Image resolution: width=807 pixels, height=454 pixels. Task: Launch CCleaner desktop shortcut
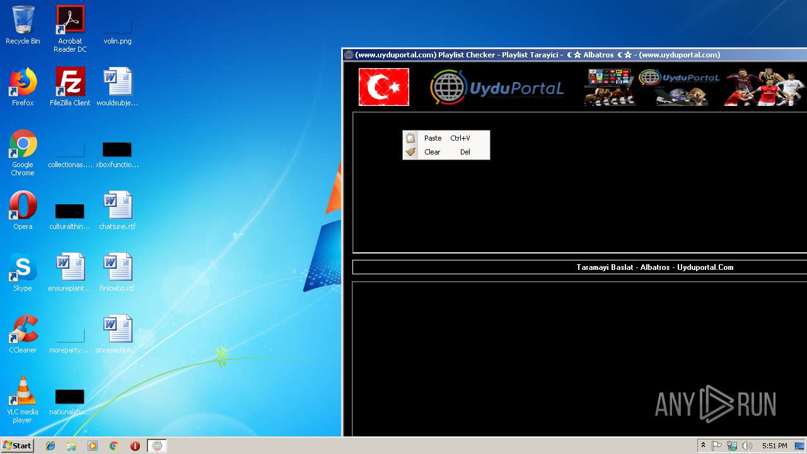coord(23,334)
